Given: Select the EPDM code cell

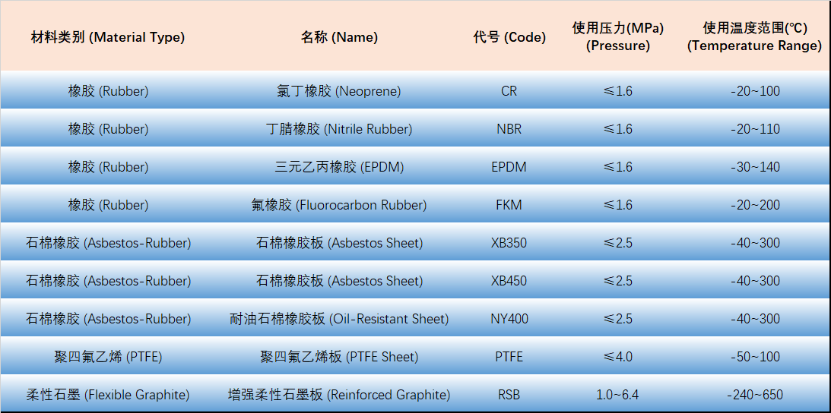Looking at the screenshot, I should pyautogui.click(x=509, y=167).
